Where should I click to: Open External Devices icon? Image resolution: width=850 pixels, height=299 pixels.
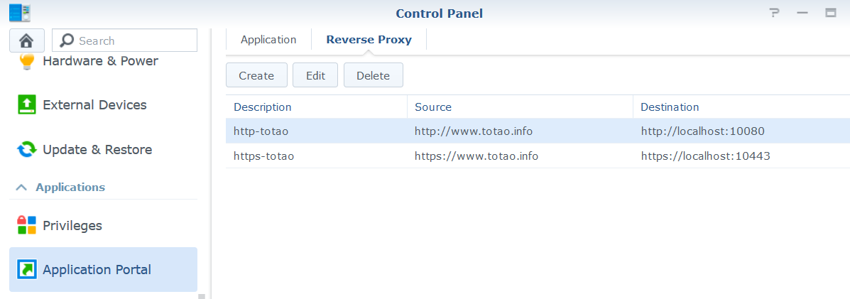[x=26, y=104]
